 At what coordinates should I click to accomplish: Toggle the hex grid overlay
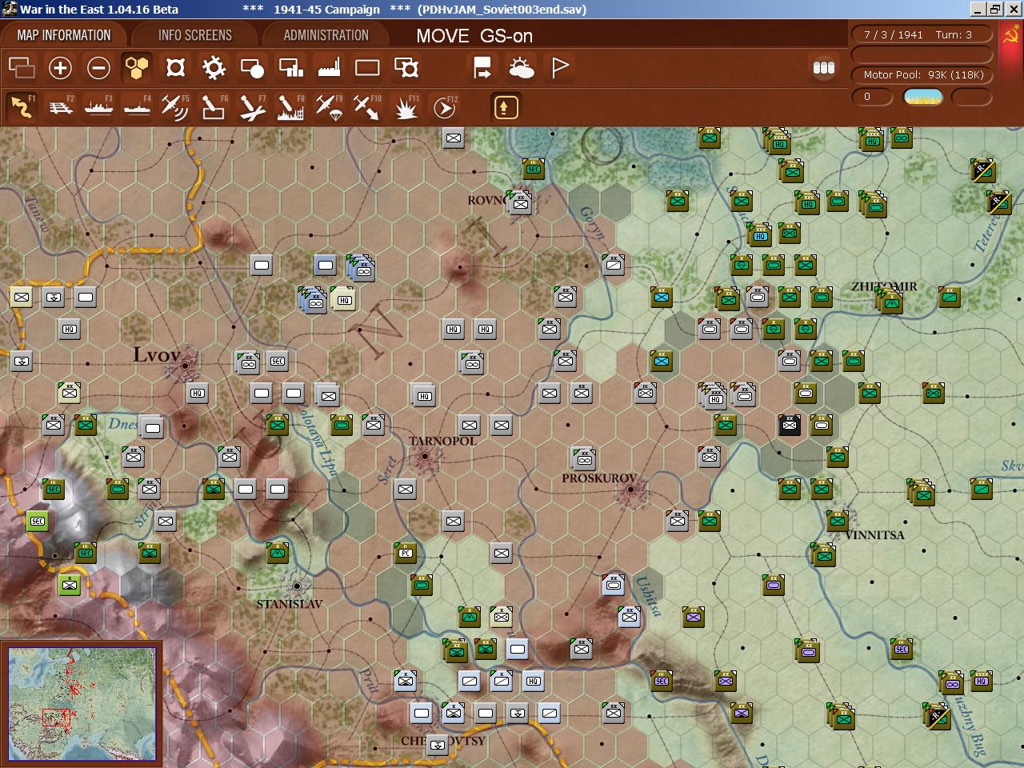click(137, 68)
